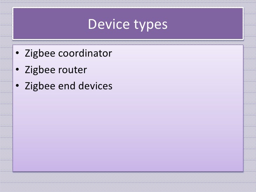The image size is (256, 192).
Task: Click the bullet dot before "Zigbee coordinator"
Action: coord(18,53)
